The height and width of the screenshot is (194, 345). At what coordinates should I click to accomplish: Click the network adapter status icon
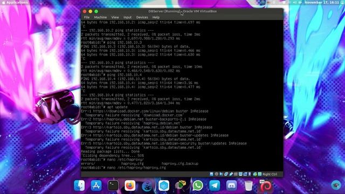coord(226,174)
